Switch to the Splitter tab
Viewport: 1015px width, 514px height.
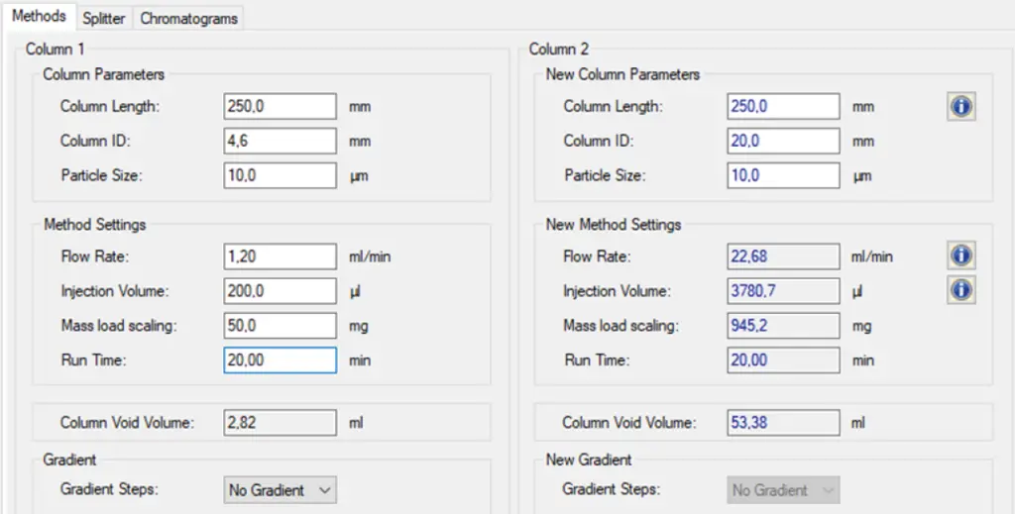[x=103, y=18]
